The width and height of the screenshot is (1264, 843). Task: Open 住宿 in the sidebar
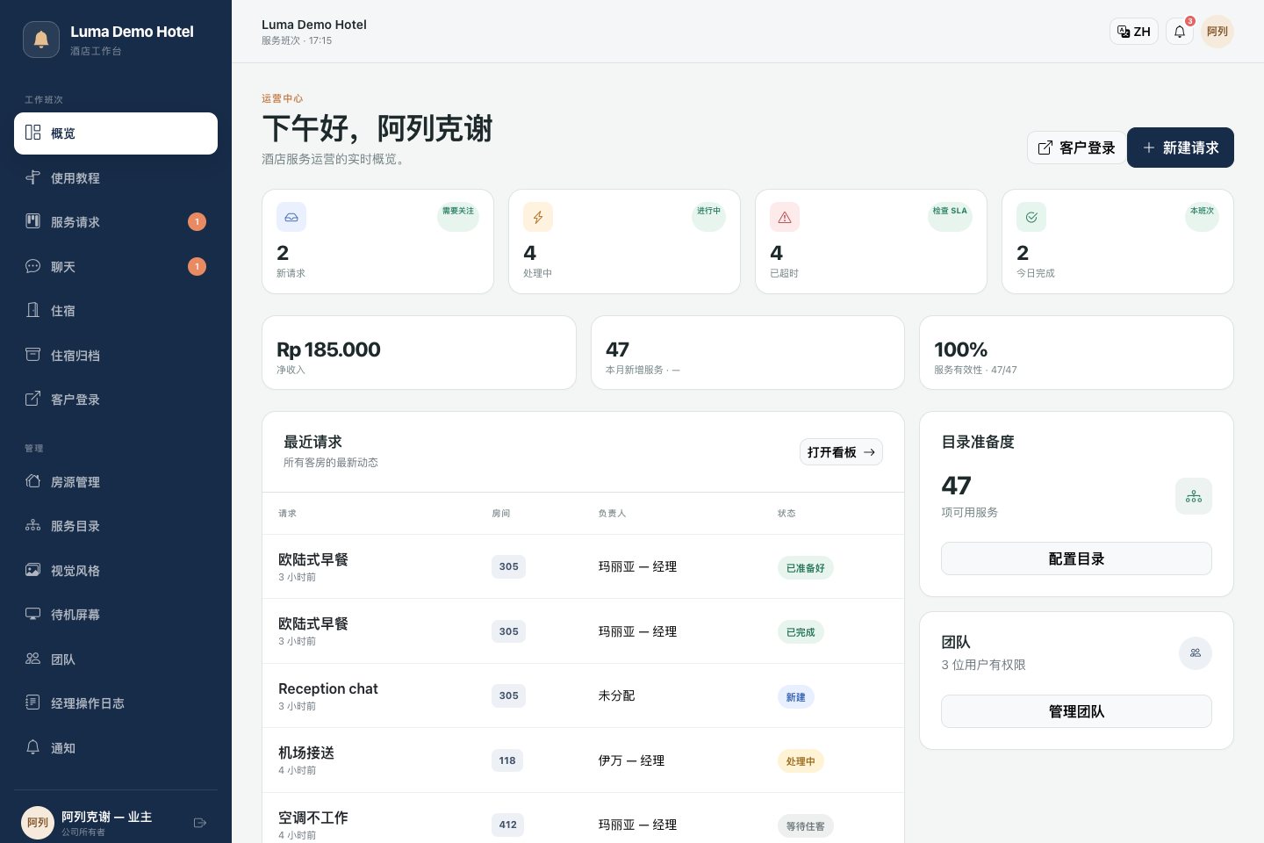116,311
